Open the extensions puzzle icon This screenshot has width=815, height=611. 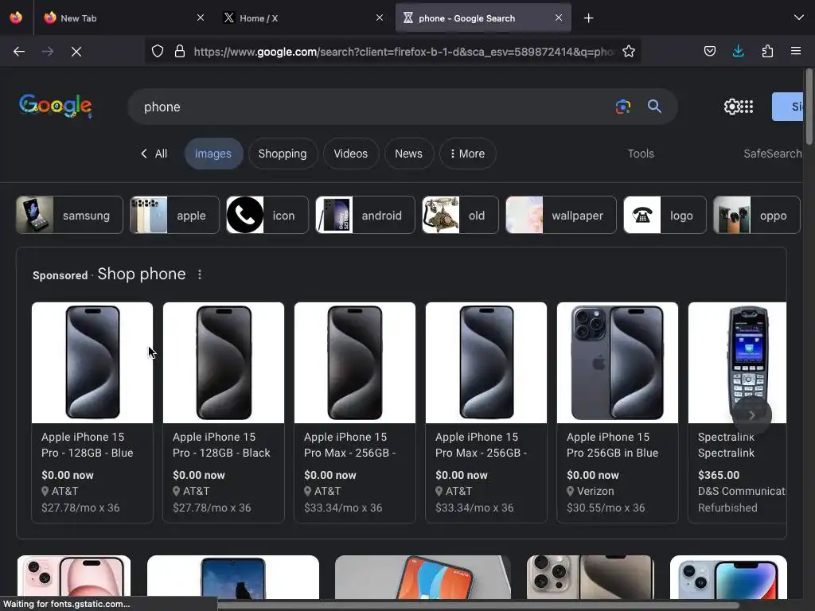pos(767,51)
